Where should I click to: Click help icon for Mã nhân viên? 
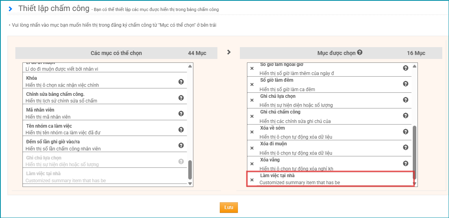pyautogui.click(x=181, y=114)
